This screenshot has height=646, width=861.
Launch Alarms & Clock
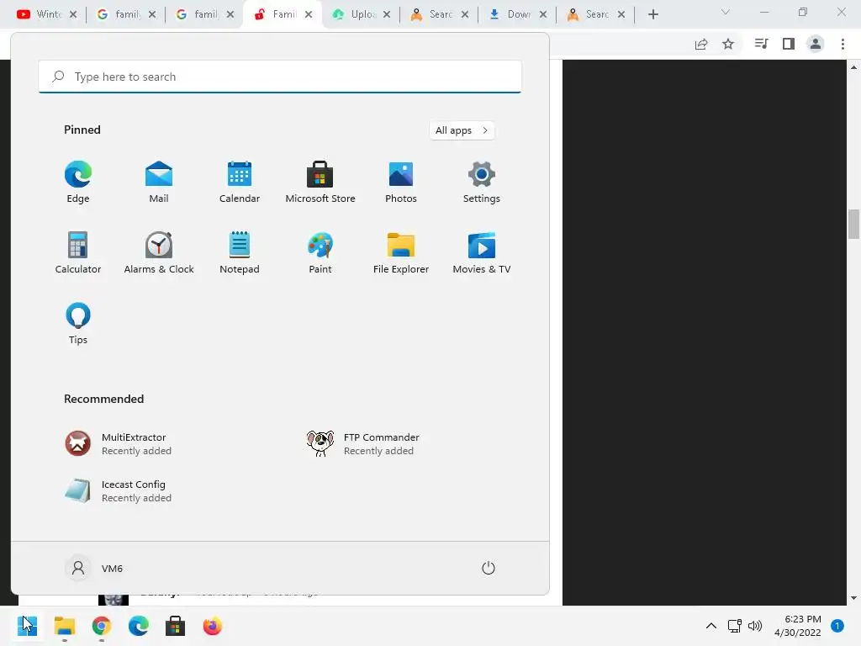click(159, 252)
